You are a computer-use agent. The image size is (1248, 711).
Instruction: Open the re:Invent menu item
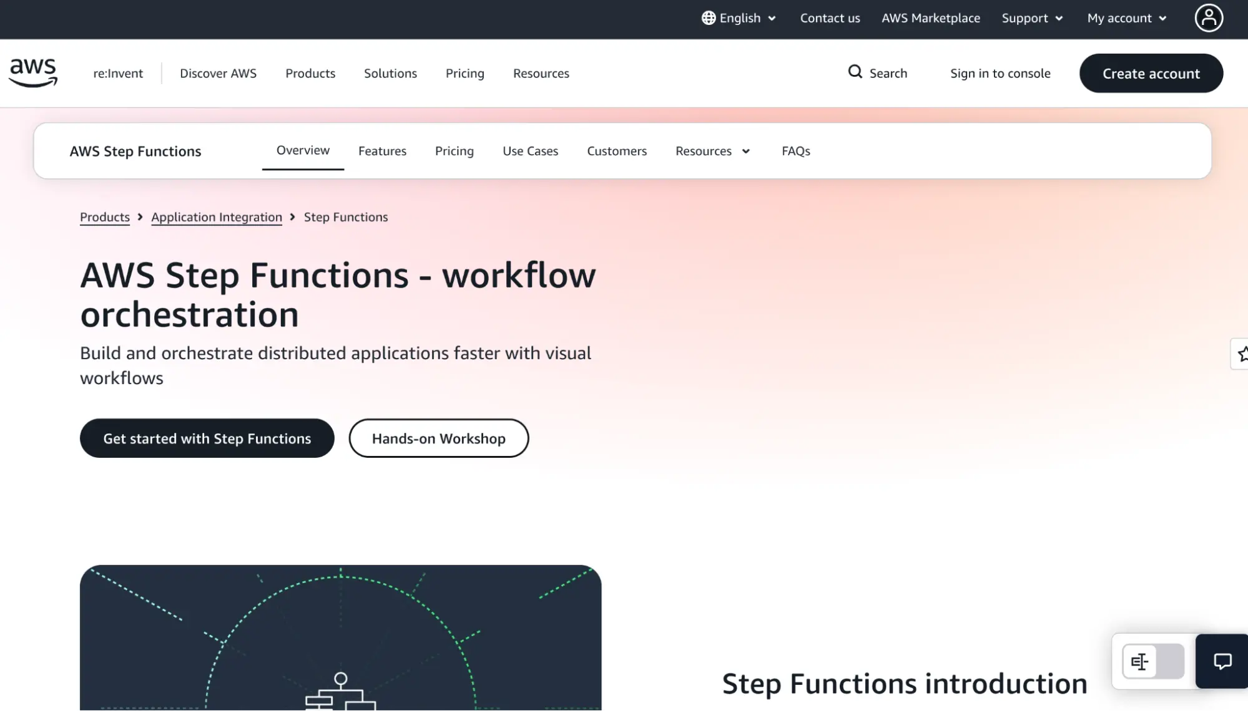pos(118,73)
